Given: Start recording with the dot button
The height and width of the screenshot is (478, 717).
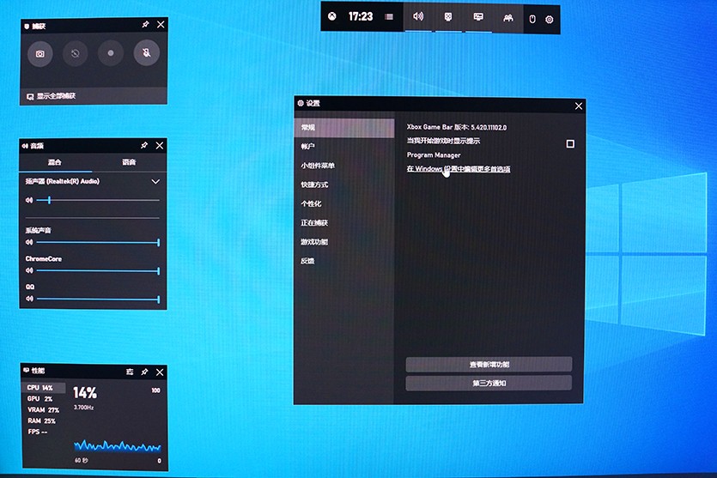Looking at the screenshot, I should pyautogui.click(x=111, y=53).
